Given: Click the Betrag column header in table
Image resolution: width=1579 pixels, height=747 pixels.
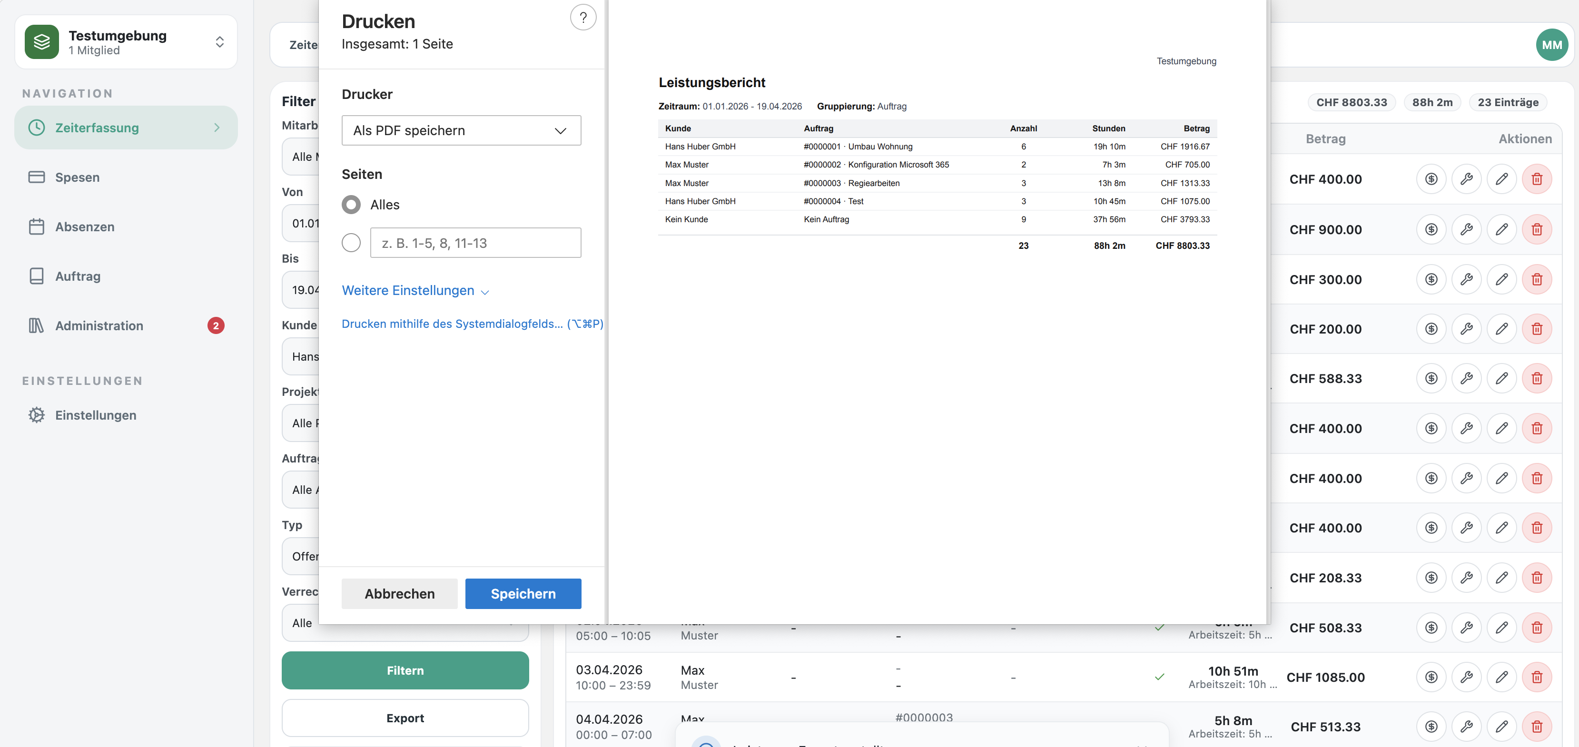Looking at the screenshot, I should pos(1325,139).
